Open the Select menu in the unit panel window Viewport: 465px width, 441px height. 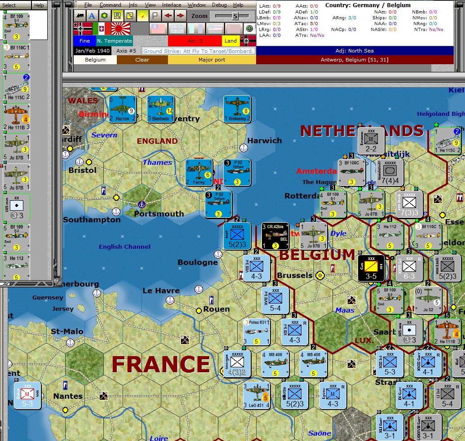(x=9, y=5)
